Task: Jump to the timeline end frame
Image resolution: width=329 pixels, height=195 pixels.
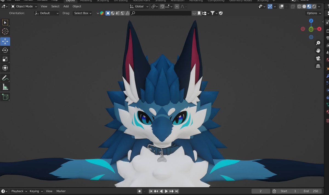Action: click(177, 191)
